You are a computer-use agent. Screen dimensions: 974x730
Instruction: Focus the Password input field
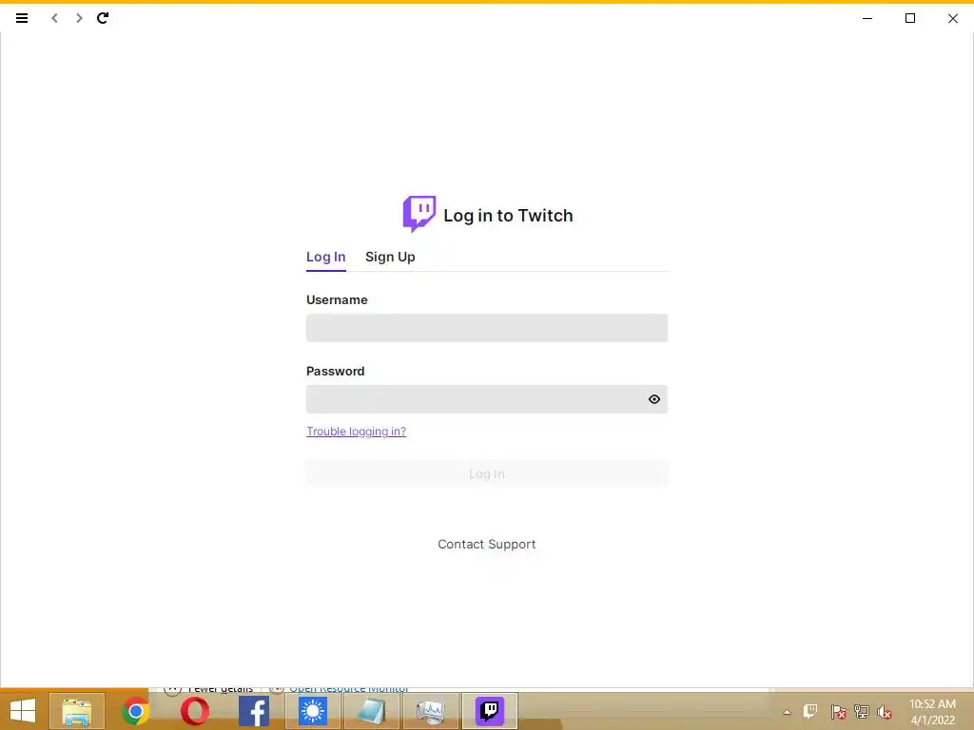[x=487, y=399]
